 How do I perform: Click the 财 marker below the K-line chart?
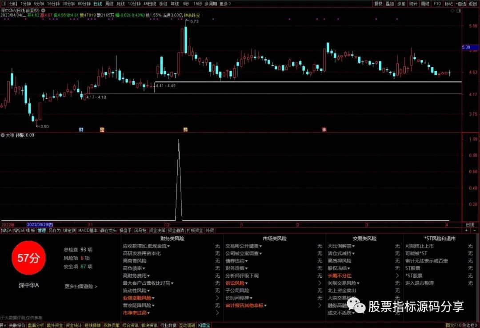(x=81, y=130)
